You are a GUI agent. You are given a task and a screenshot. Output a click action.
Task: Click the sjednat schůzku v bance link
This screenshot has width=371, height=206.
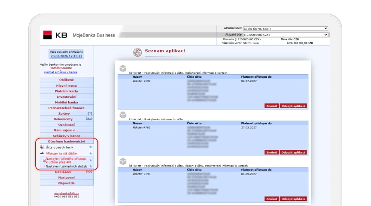pos(61,72)
